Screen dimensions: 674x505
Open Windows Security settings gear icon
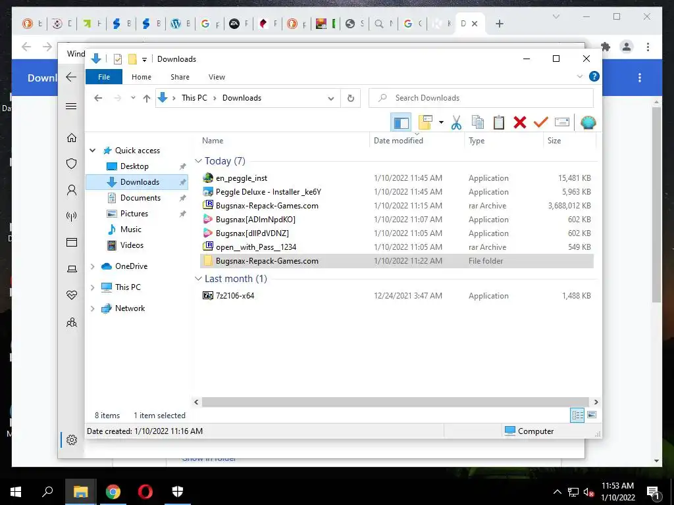(x=72, y=440)
